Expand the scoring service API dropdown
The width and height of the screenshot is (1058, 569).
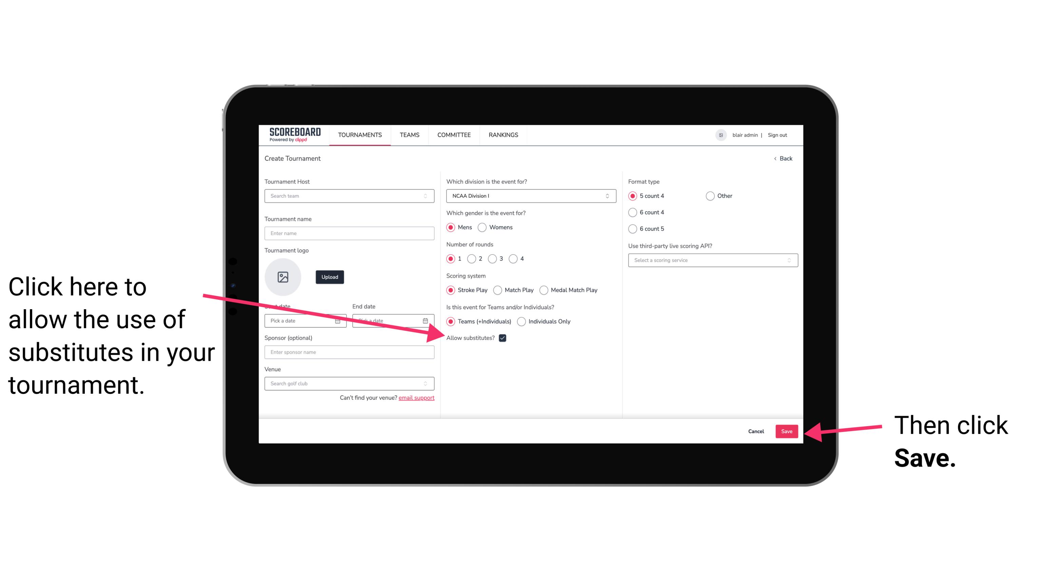[x=710, y=260]
